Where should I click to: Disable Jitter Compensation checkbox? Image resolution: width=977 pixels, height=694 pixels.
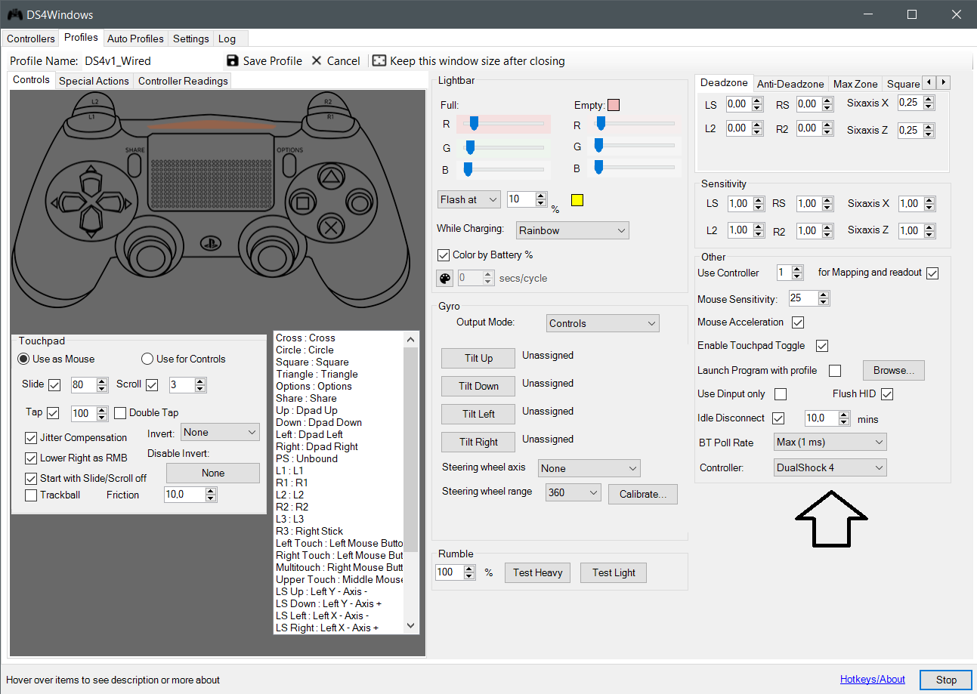31,438
